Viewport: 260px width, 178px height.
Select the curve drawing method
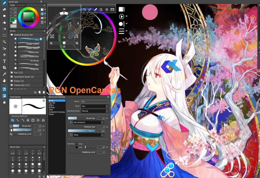click(x=23, y=120)
